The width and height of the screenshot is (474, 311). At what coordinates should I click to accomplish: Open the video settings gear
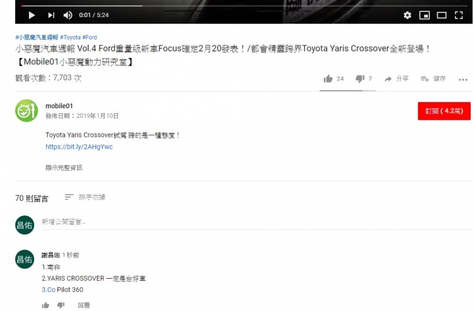point(408,15)
